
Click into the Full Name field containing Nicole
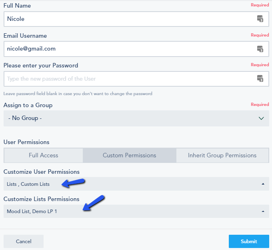128,19
